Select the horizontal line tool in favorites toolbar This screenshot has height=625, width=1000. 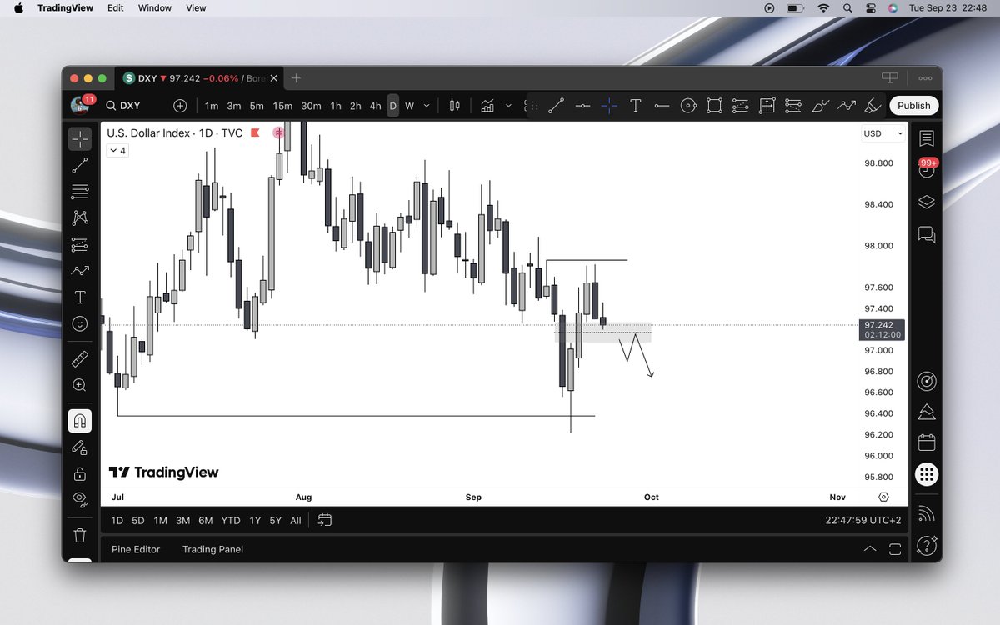pyautogui.click(x=583, y=106)
